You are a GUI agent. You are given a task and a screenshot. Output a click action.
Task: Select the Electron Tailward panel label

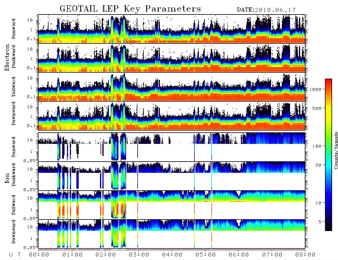[14, 87]
